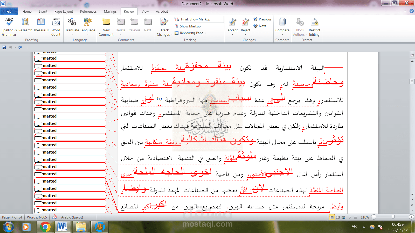This screenshot has height=233, width=415.
Task: Open Reject dropdown arrow
Action: pyautogui.click(x=245, y=34)
